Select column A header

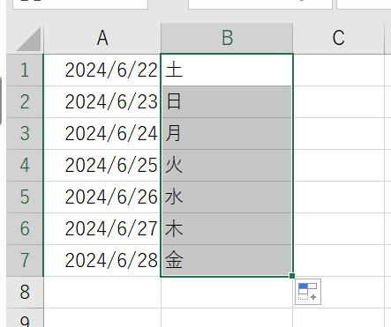tap(102, 38)
